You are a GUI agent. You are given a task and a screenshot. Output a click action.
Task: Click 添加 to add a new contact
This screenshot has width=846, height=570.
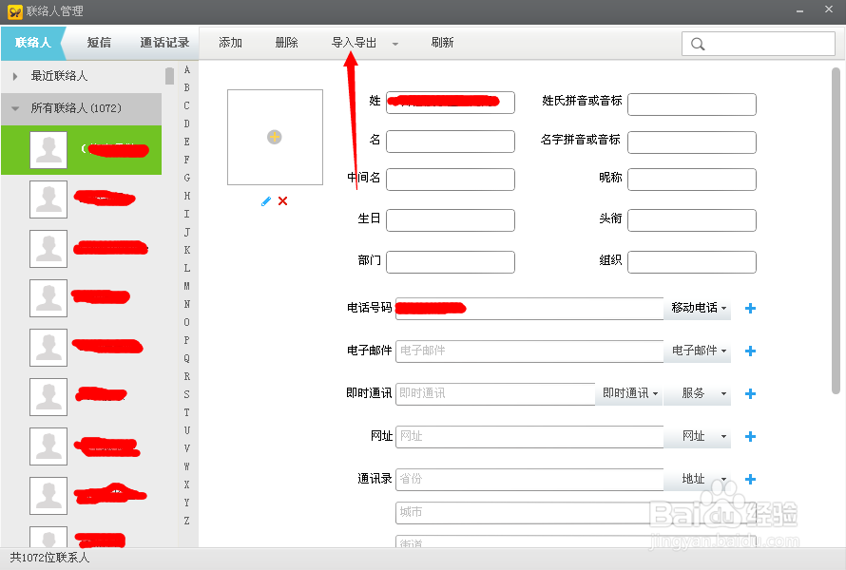pyautogui.click(x=229, y=43)
